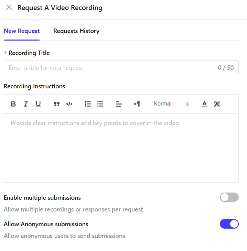Open the Normal heading style dropdown
The width and height of the screenshot is (247, 251).
171,104
